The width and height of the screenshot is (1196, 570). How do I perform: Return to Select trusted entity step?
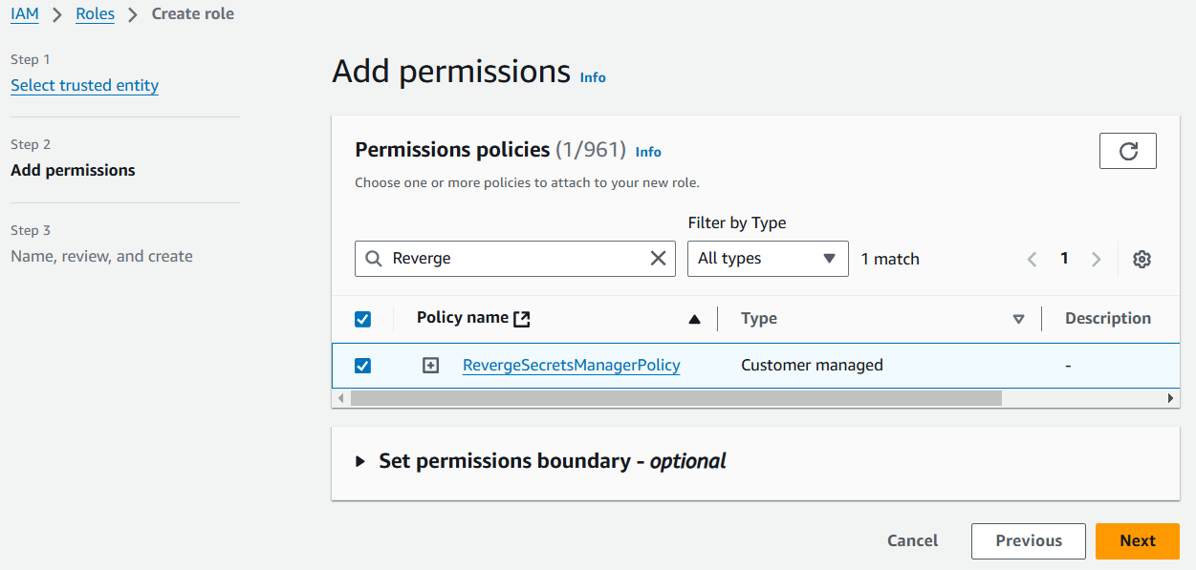point(84,86)
